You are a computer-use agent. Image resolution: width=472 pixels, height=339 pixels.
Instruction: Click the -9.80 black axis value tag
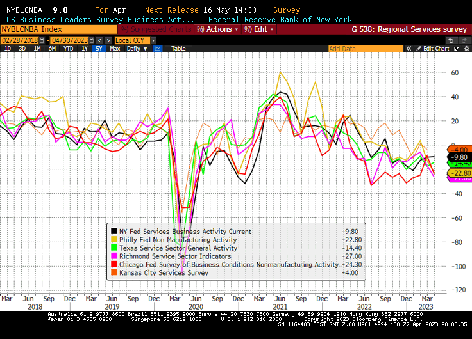[x=459, y=157]
